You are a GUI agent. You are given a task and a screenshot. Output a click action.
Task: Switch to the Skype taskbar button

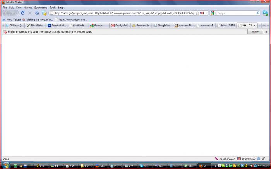point(145,166)
